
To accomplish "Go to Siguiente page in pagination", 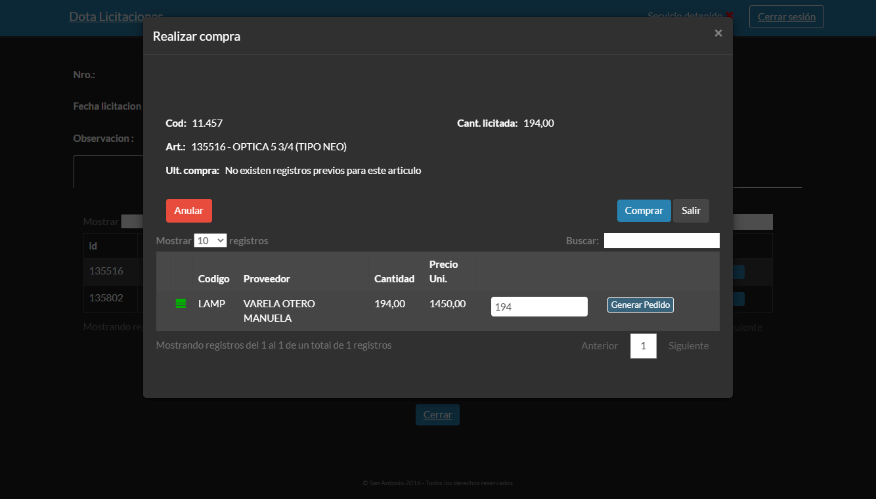I will [688, 346].
